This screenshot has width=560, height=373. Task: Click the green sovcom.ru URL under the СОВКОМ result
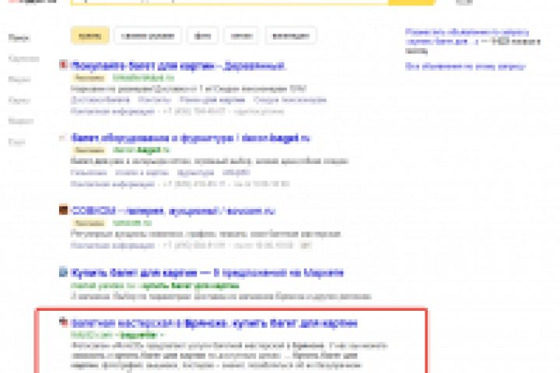(x=132, y=223)
